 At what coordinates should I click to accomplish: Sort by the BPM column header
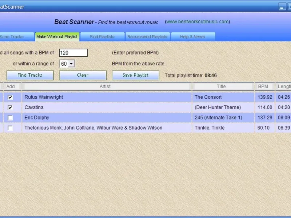pos(265,86)
